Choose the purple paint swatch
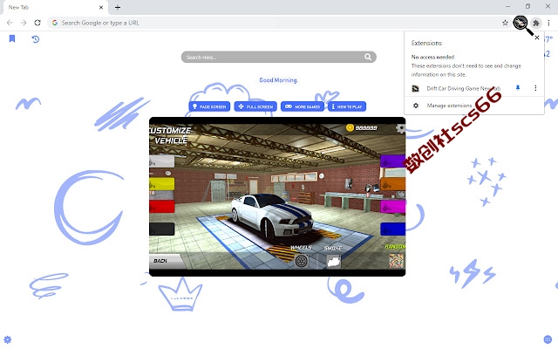Screen dimensions: 558x349 point(393,161)
